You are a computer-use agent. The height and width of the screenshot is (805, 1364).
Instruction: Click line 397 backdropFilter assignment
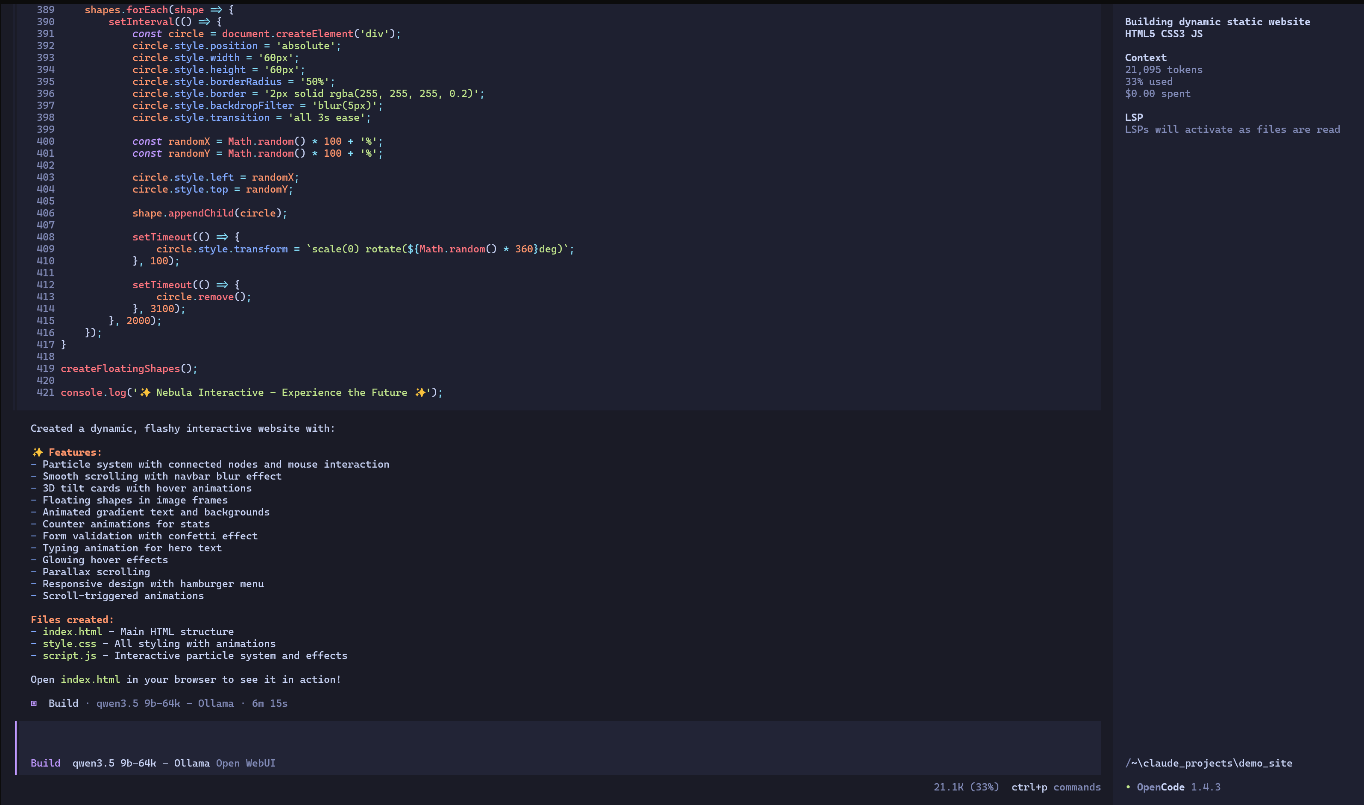(x=258, y=105)
